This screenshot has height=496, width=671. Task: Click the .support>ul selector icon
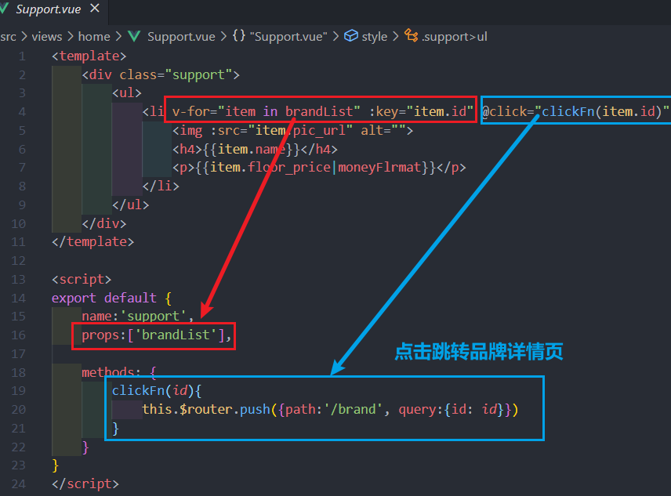point(412,35)
